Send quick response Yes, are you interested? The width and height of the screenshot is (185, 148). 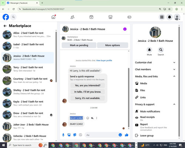pyautogui.click(x=88, y=85)
